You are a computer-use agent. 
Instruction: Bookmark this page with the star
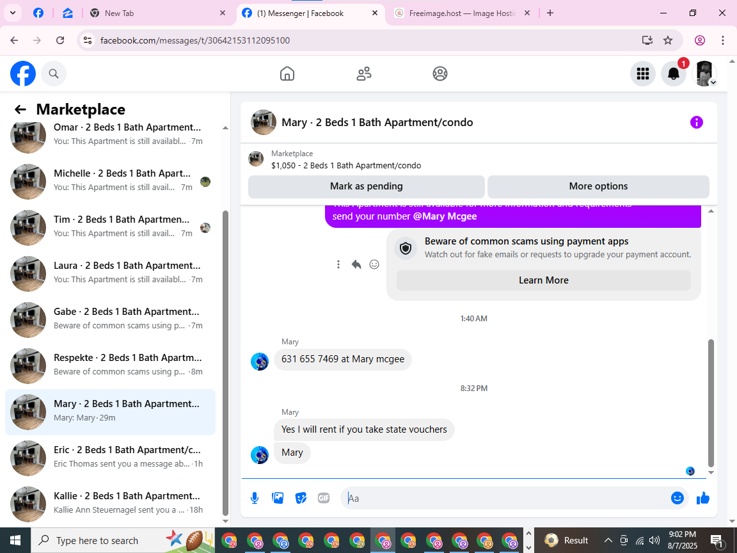[668, 40]
